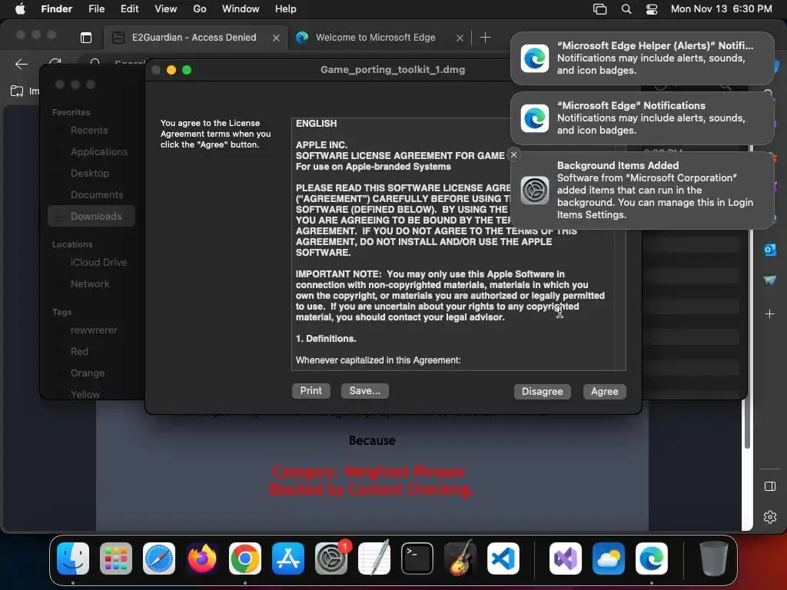787x590 pixels.
Task: Click the menu bar date and time
Action: pyautogui.click(x=721, y=9)
